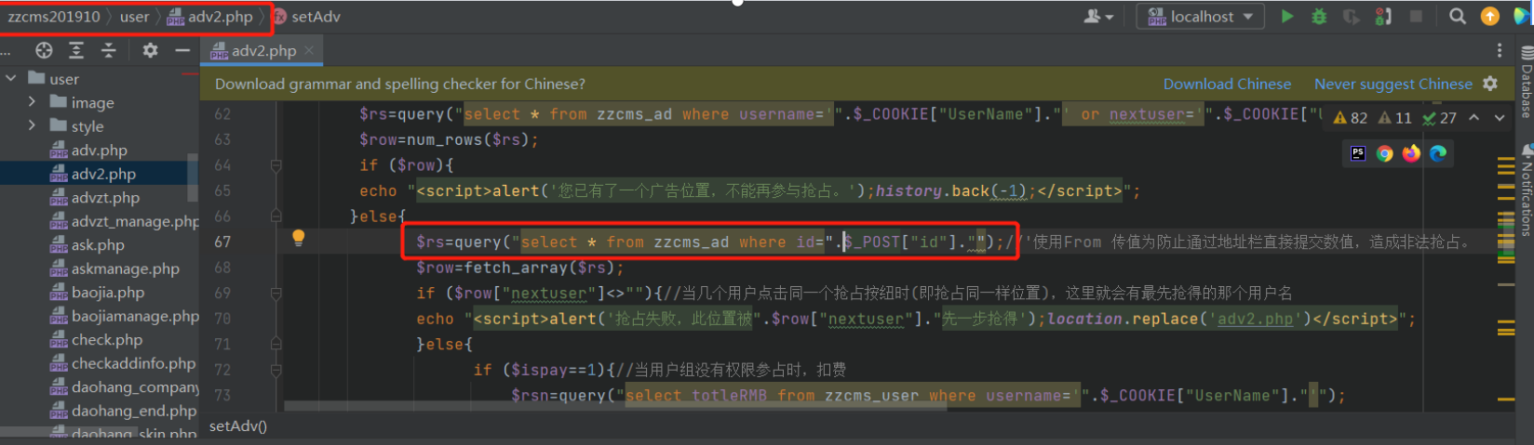Click the locate target crosshair icon in project panel
This screenshot has width=1534, height=445.
(44, 50)
